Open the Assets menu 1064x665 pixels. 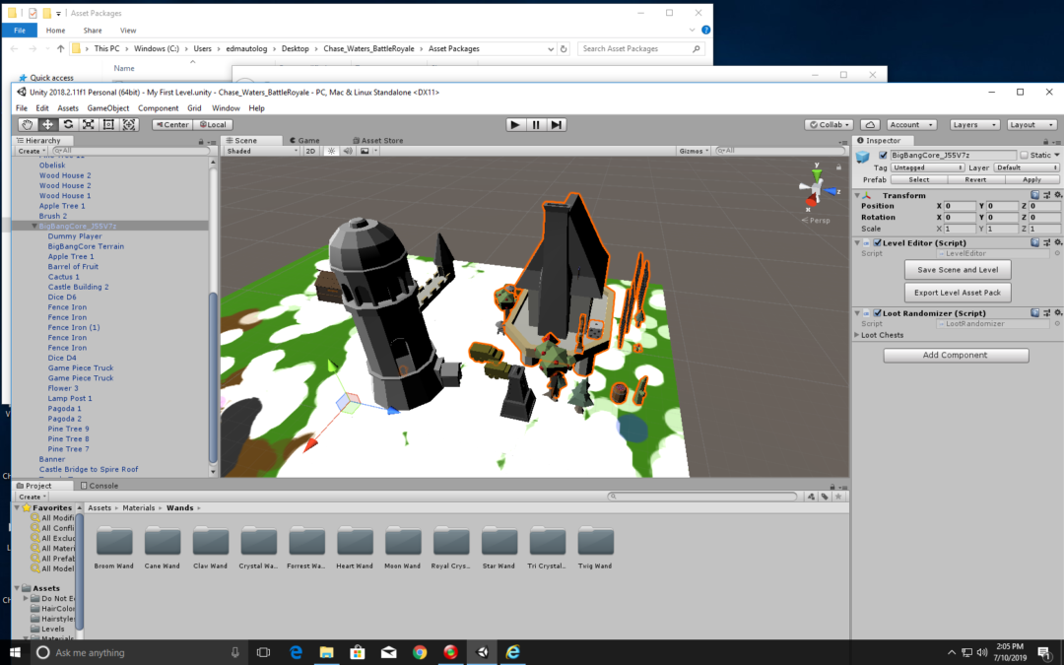click(x=68, y=108)
